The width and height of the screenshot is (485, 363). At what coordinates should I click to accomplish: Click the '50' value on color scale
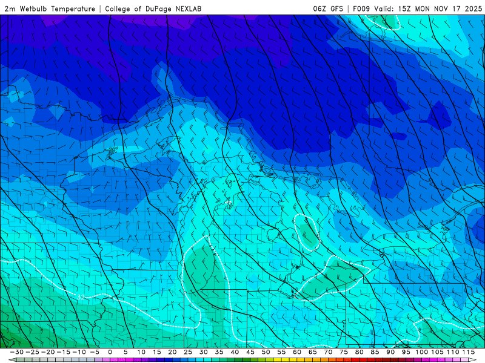tap(266, 352)
